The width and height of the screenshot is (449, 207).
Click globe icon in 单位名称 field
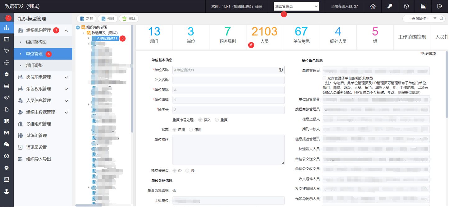point(281,70)
